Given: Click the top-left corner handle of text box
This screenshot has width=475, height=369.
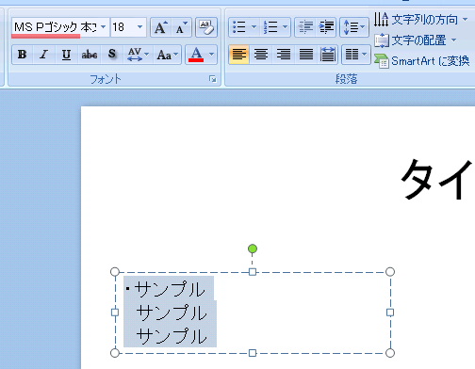Looking at the screenshot, I should [x=115, y=272].
